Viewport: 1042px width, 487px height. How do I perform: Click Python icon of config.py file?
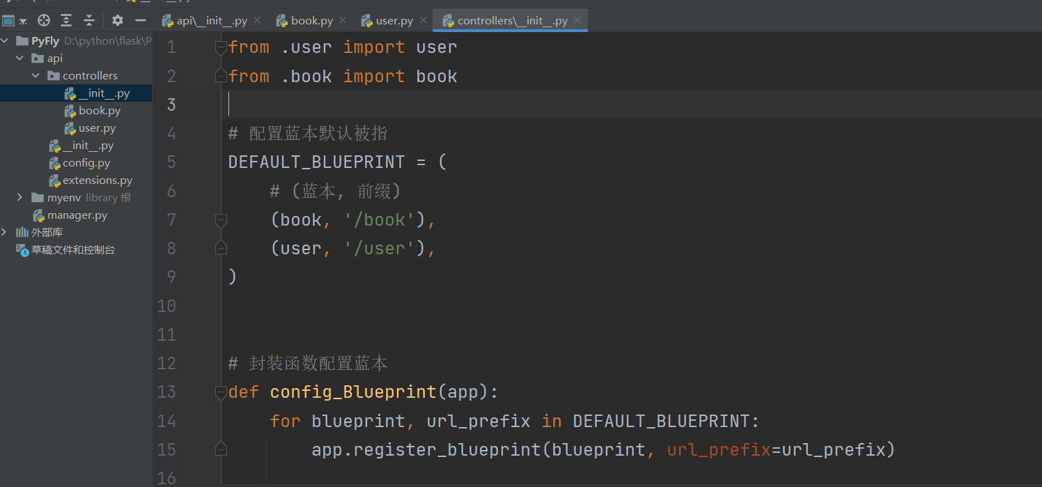(54, 163)
